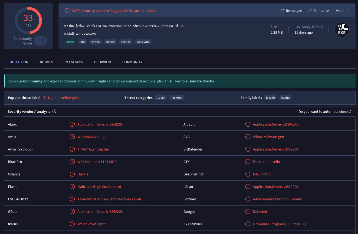Follow the Join our Community link

[x=25, y=81]
